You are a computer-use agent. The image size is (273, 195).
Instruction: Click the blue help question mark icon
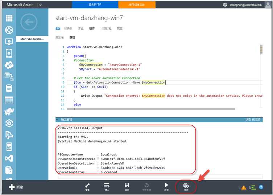pyautogui.click(x=261, y=187)
